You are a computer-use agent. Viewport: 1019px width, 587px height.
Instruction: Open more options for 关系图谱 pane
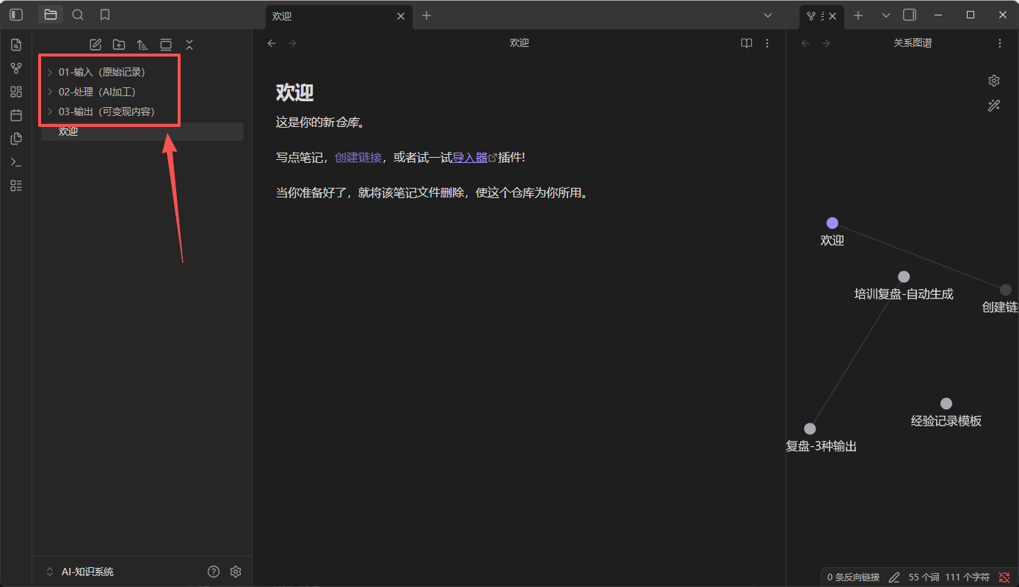(999, 43)
